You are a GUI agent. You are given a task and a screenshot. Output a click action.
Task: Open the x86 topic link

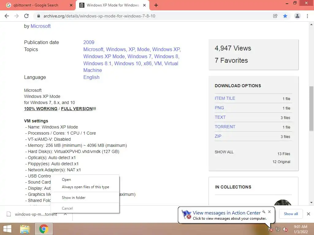[147, 63]
